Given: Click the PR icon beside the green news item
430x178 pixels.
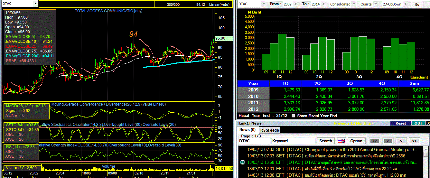Looking at the screenshot, I should tap(243, 162).
